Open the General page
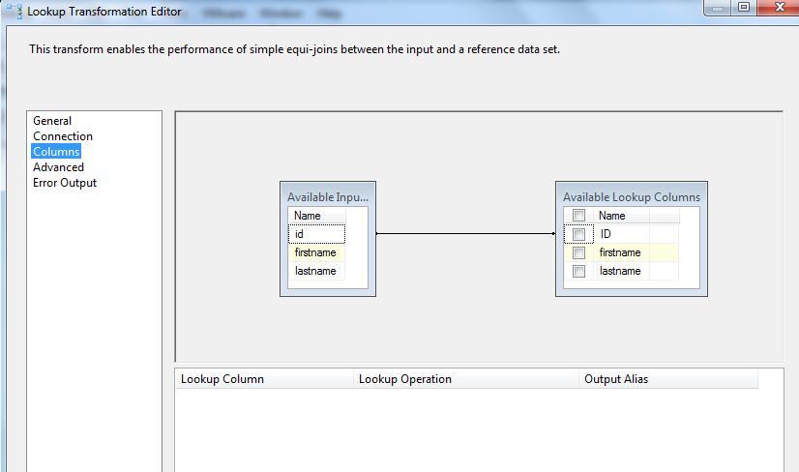Screen dimensions: 799x472 (52, 121)
